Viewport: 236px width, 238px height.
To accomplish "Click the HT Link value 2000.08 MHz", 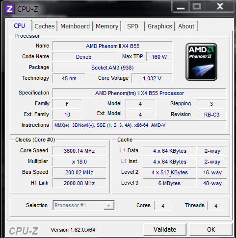I will (x=79, y=183).
